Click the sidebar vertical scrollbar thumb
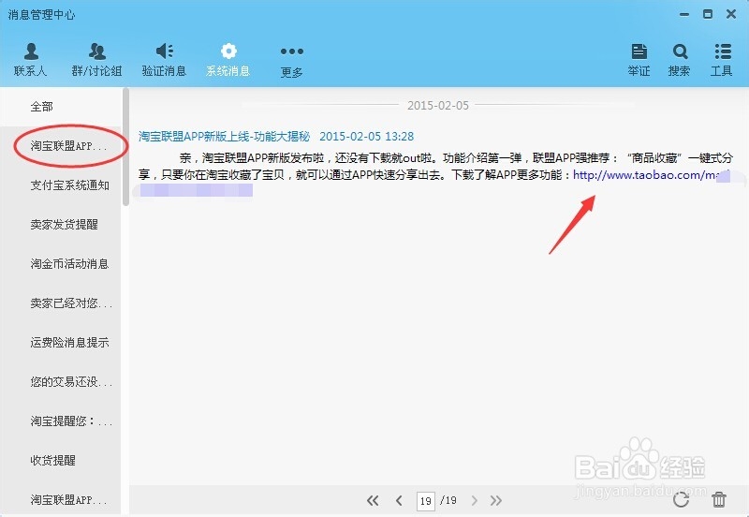Screen dimensions: 749x517 click(x=126, y=147)
